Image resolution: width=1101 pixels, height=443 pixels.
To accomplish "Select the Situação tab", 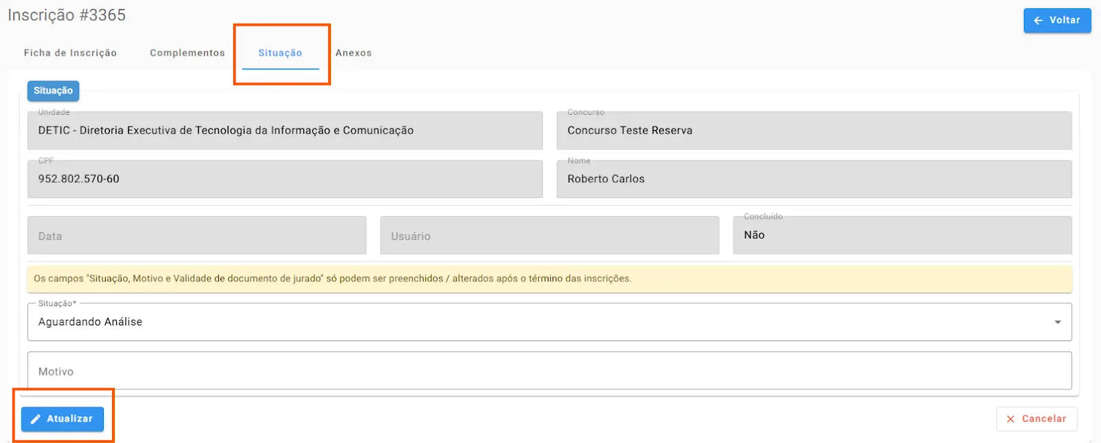I will click(x=280, y=53).
